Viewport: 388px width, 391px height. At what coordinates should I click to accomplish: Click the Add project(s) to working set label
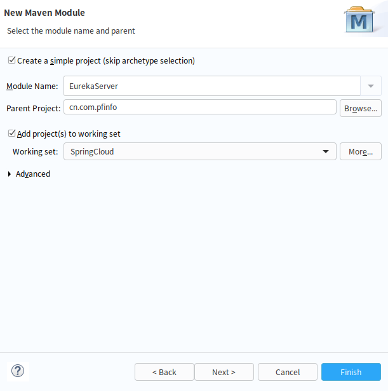pos(69,134)
